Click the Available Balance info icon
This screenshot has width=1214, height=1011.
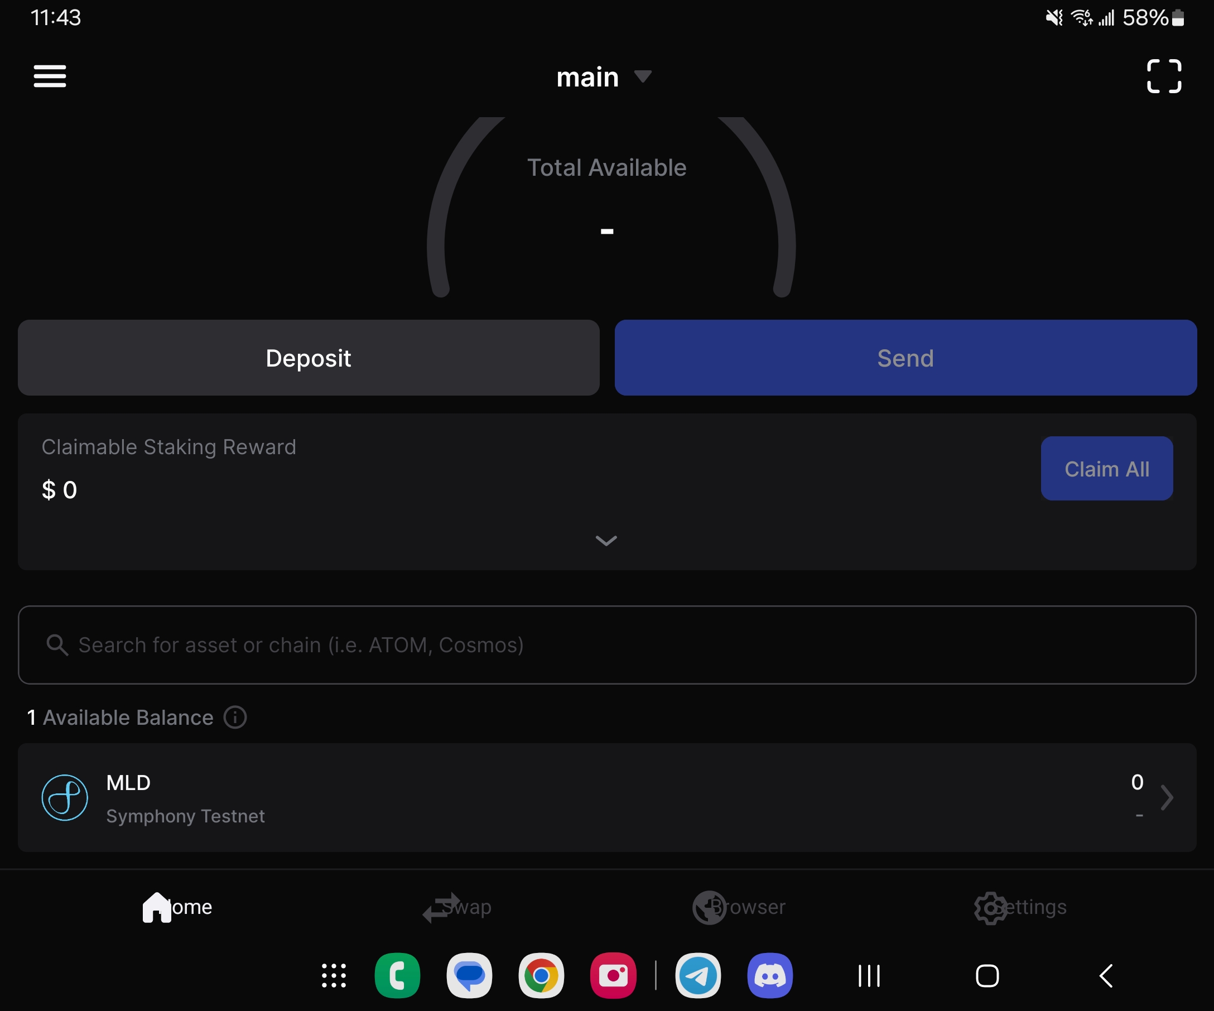pyautogui.click(x=235, y=718)
